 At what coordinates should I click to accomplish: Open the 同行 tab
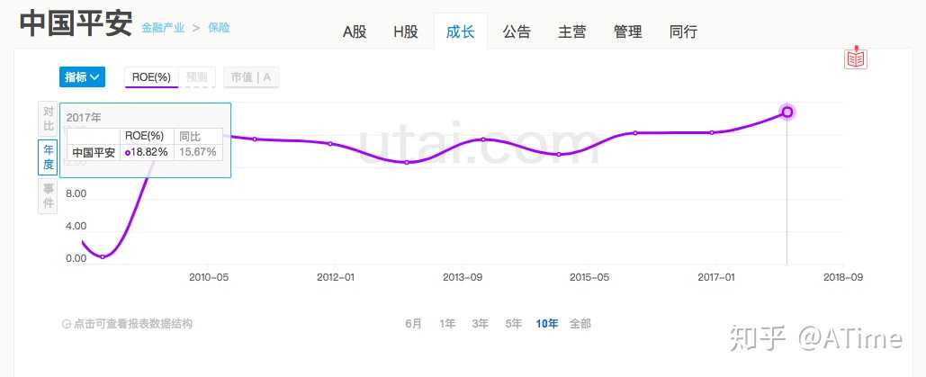tap(683, 31)
